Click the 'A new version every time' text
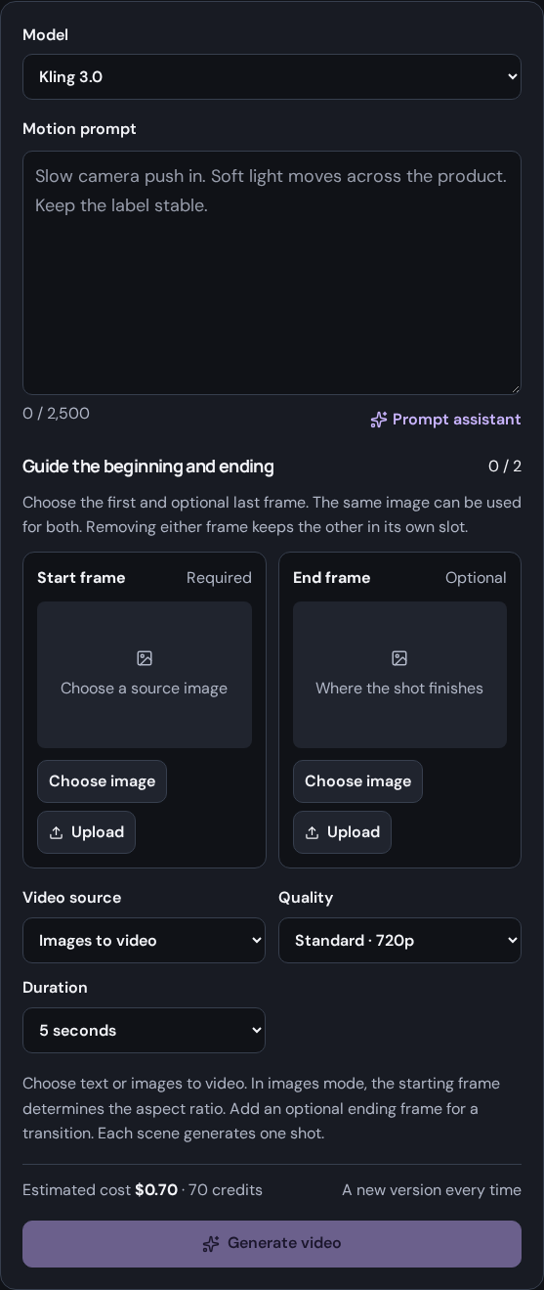Image resolution: width=544 pixels, height=1290 pixels. (432, 1190)
